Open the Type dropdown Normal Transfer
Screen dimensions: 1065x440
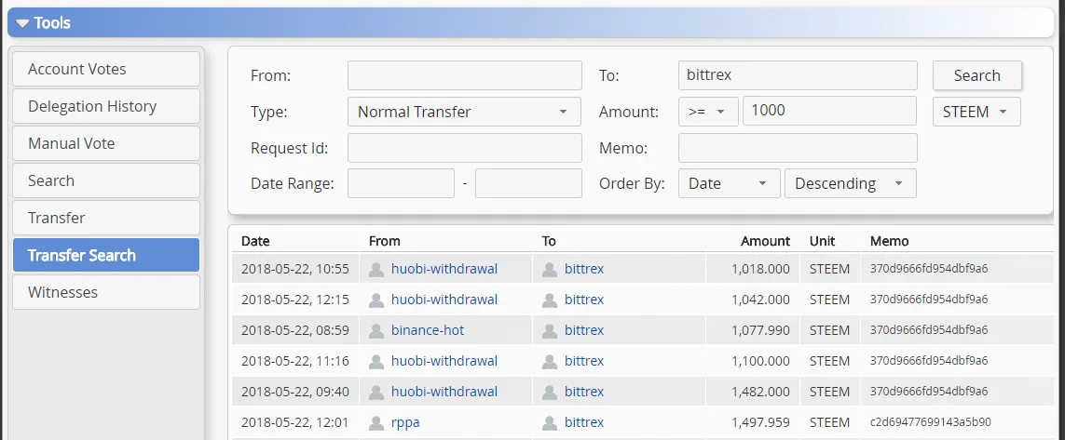point(465,112)
